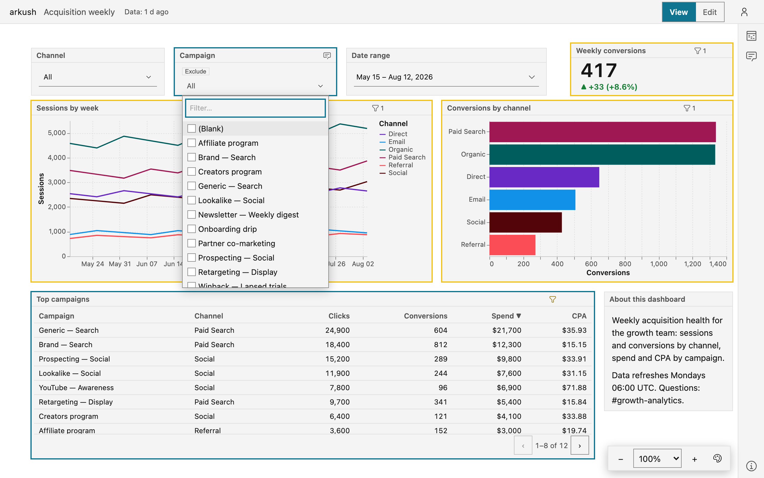The height and width of the screenshot is (478, 764).
Task: Open the sidebar comments icon
Action: (x=751, y=56)
